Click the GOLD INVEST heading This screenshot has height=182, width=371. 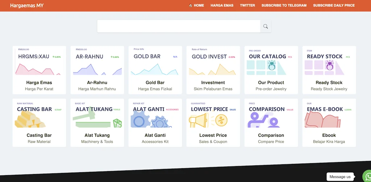(209, 57)
